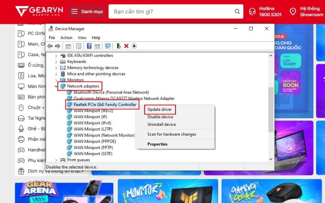Click the Danh mục category button
325x203 pixels.
point(87,11)
